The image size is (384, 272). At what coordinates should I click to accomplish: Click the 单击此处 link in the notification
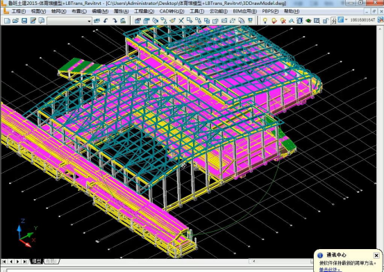pos(329,269)
